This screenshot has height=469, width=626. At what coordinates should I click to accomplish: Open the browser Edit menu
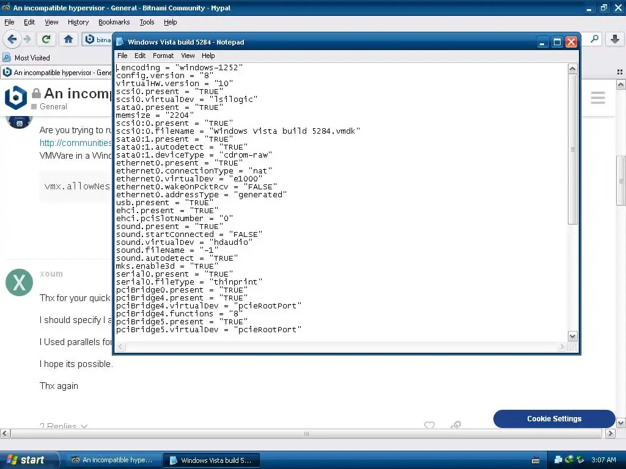point(29,22)
